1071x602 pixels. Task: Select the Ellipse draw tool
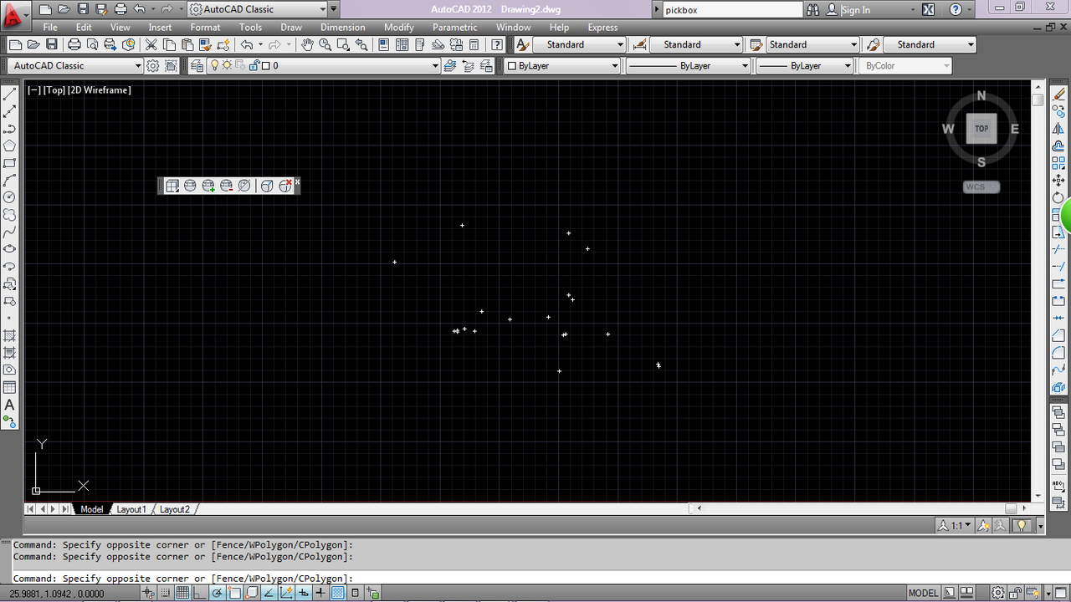[x=10, y=248]
